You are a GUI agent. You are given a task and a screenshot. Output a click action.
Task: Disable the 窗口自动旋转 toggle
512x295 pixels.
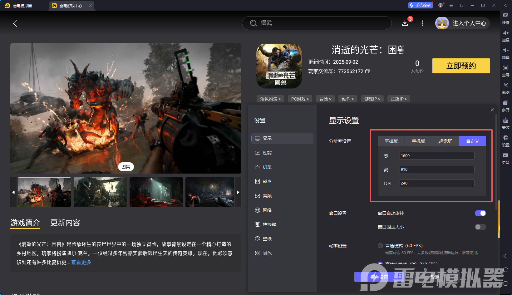pos(480,213)
